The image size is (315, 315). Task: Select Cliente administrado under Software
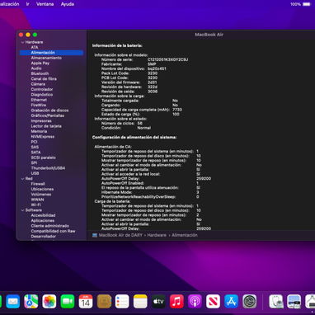tap(50, 226)
